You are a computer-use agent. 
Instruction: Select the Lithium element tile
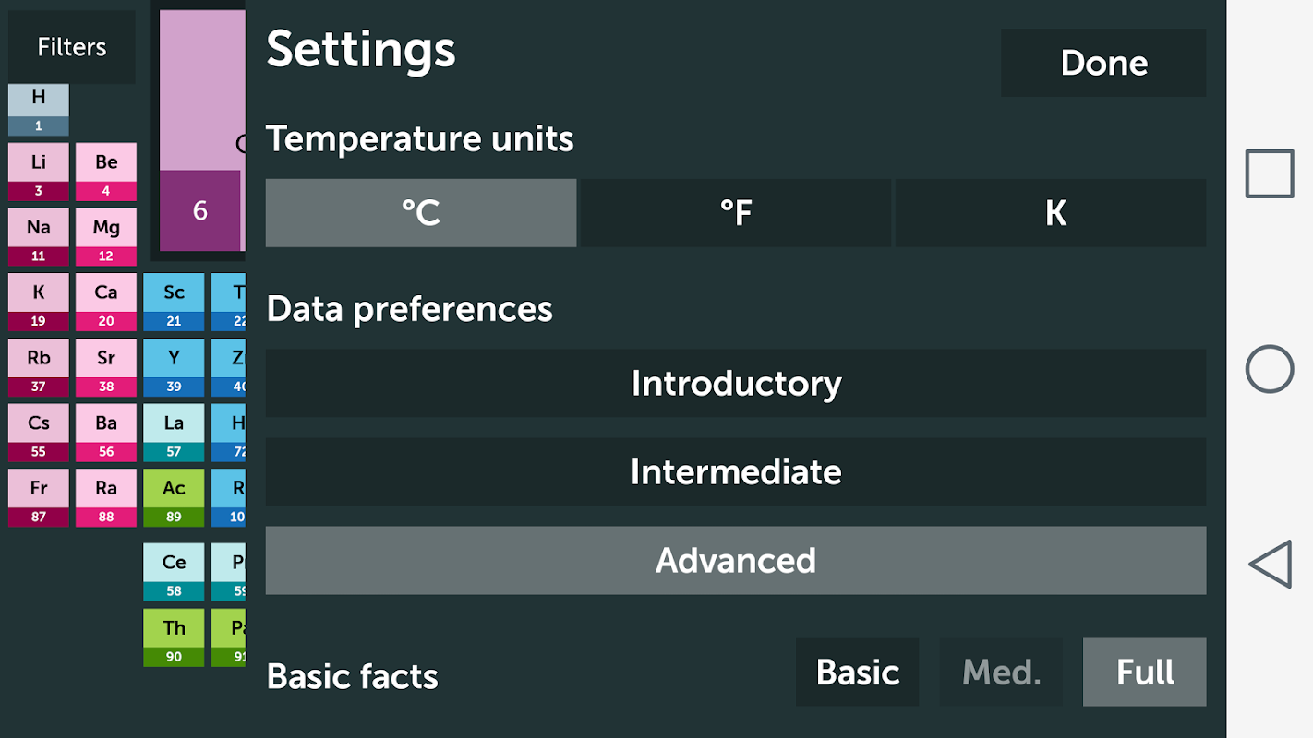pos(39,172)
